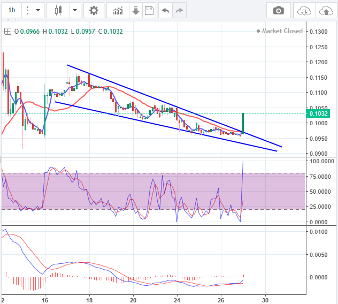Screen dimensions: 338x304
Task: Take a chart snapshot with camera
Action: 279,10
